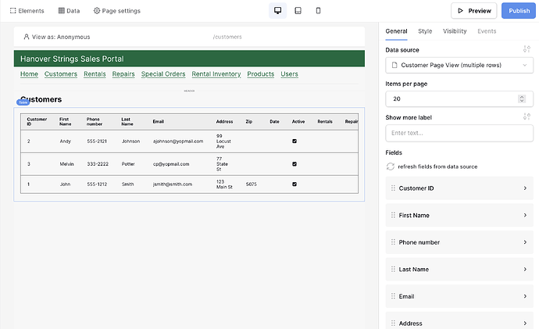Expand the Customer ID field settings
539x329 pixels.
pyautogui.click(x=525, y=188)
